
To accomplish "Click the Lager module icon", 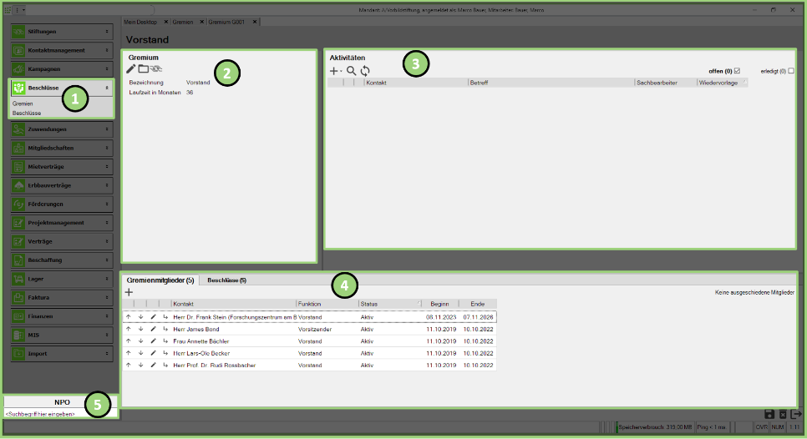I will tap(18, 279).
